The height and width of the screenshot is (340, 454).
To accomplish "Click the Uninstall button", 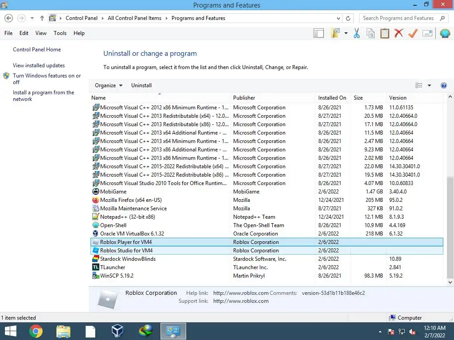I will [x=141, y=85].
